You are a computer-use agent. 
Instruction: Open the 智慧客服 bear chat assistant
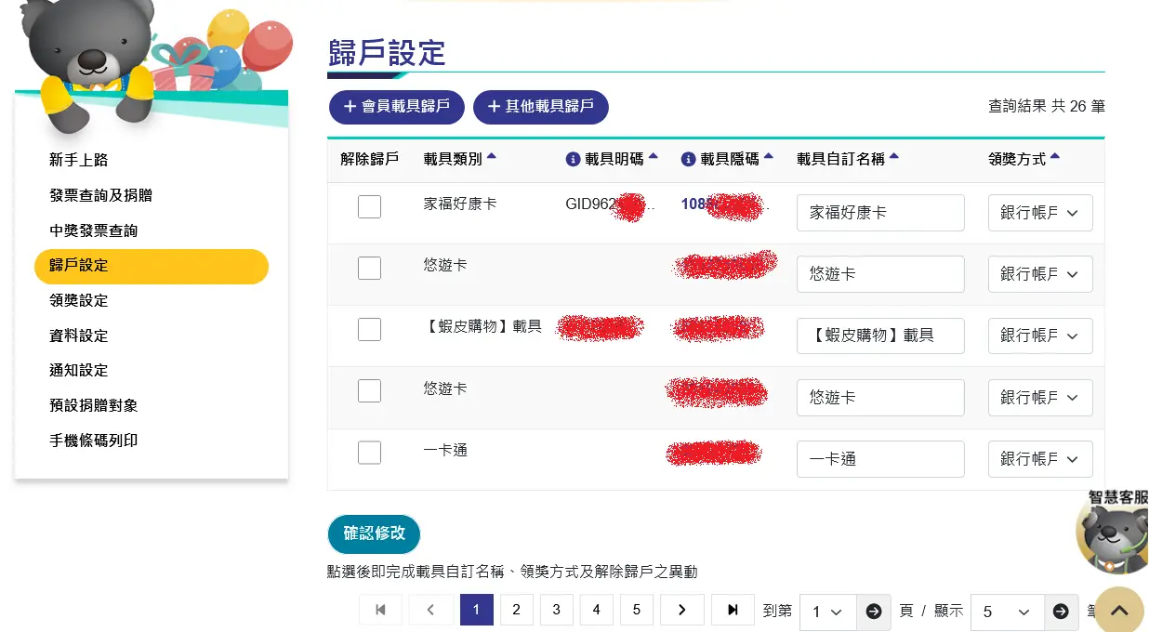tap(1113, 533)
